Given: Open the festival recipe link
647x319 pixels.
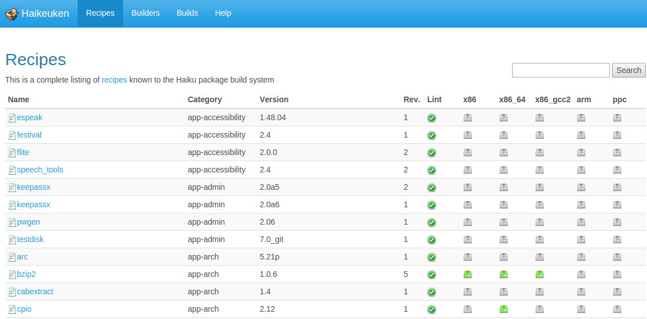Looking at the screenshot, I should 29,135.
